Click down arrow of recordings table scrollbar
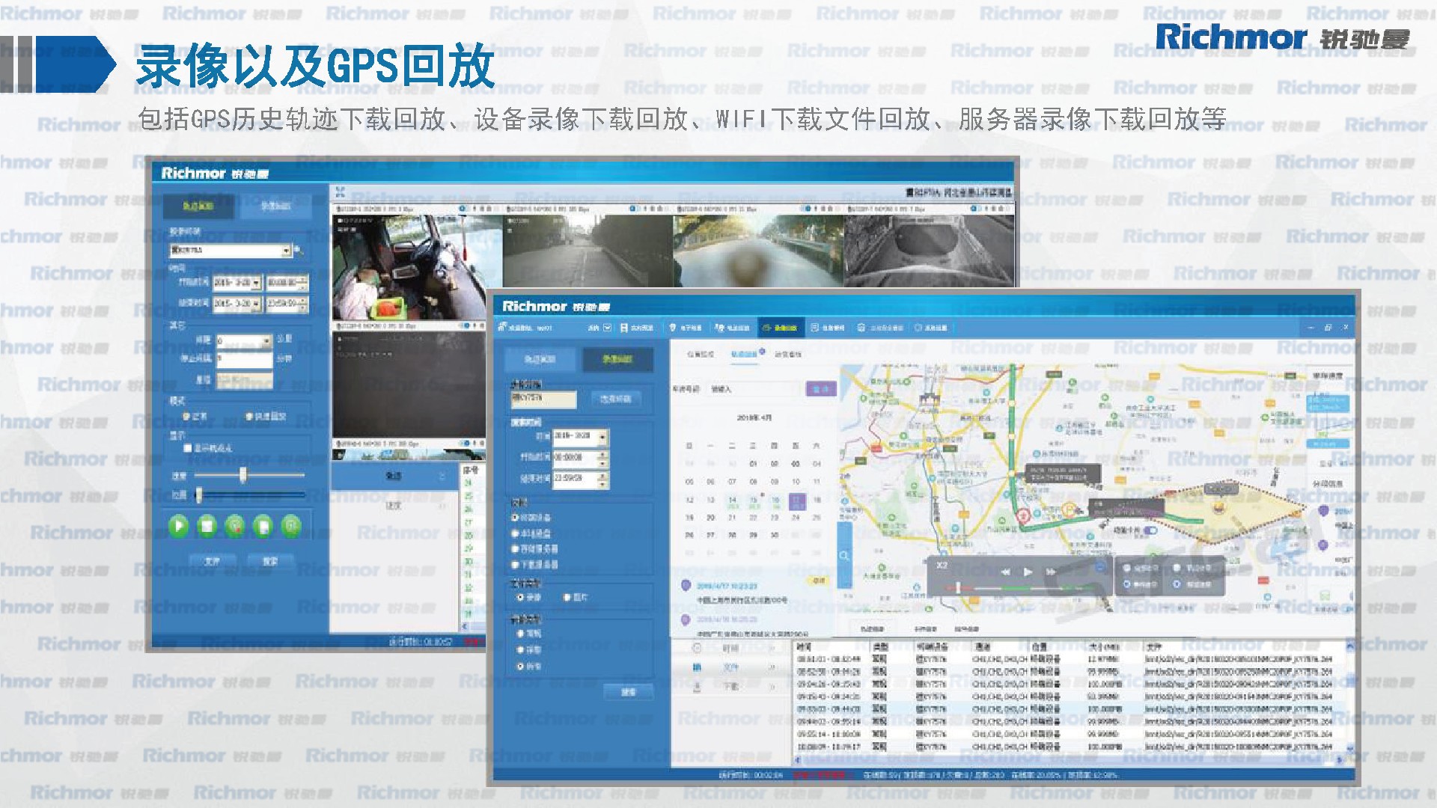 point(1349,748)
